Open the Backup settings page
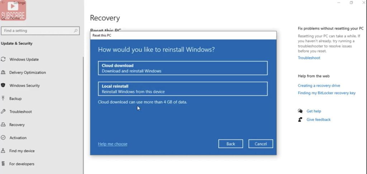Viewport: 367px width, 174px height. (15, 98)
